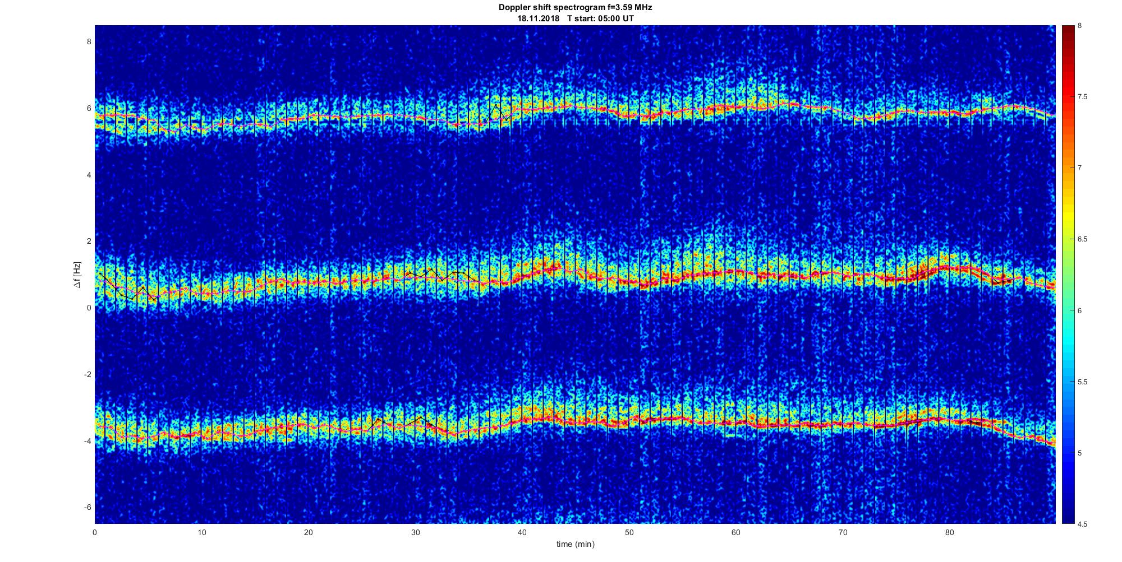Click the y-axis label 'Δf [Hz]'

tap(77, 275)
